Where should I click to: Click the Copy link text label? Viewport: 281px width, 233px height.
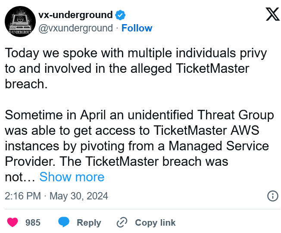click(x=155, y=223)
